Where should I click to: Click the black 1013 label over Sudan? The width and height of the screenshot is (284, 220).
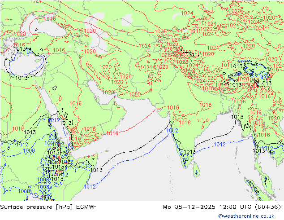click(x=30, y=132)
